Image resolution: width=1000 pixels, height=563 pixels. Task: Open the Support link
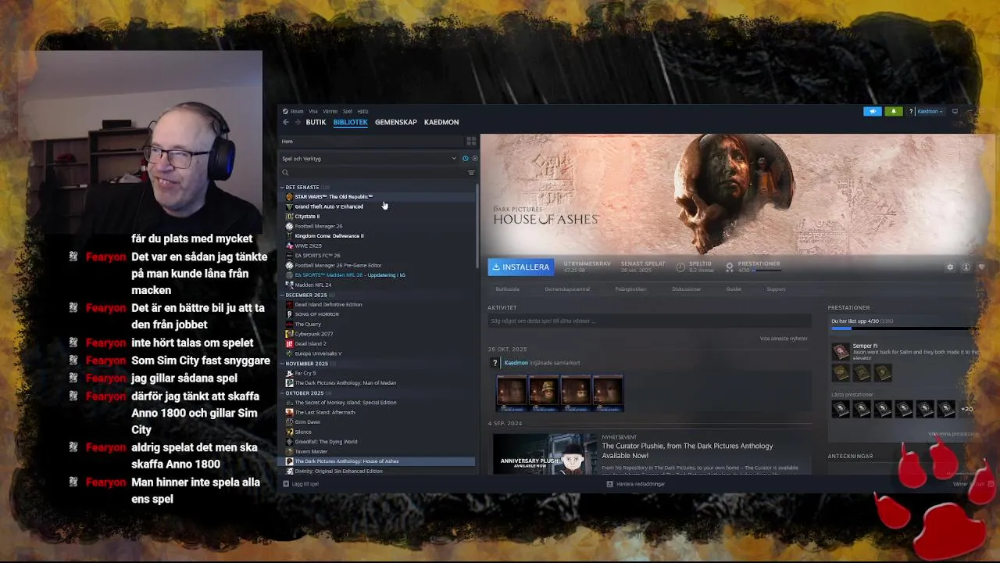pos(776,289)
